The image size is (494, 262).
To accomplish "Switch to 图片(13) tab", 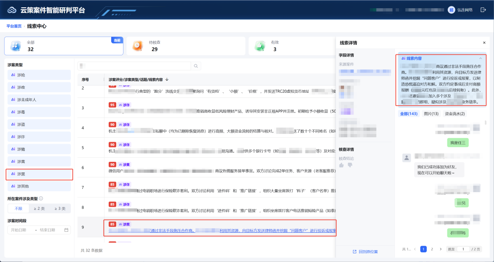I will (431, 114).
